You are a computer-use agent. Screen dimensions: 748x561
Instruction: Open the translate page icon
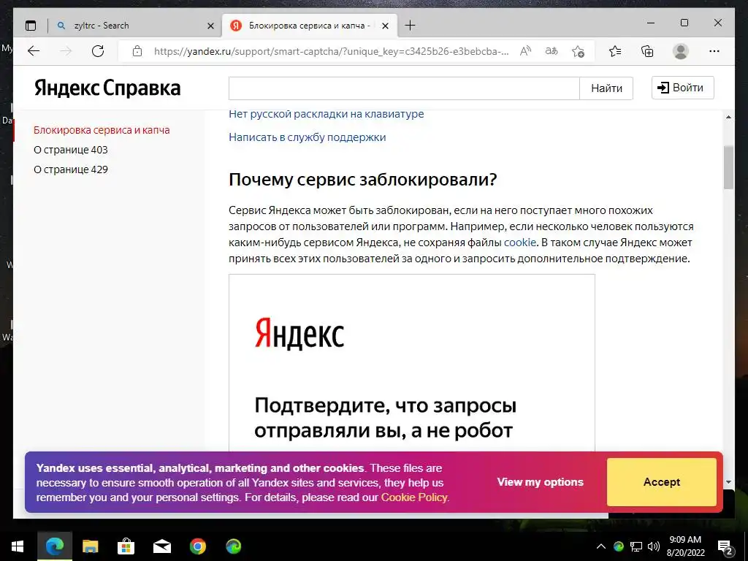[552, 51]
